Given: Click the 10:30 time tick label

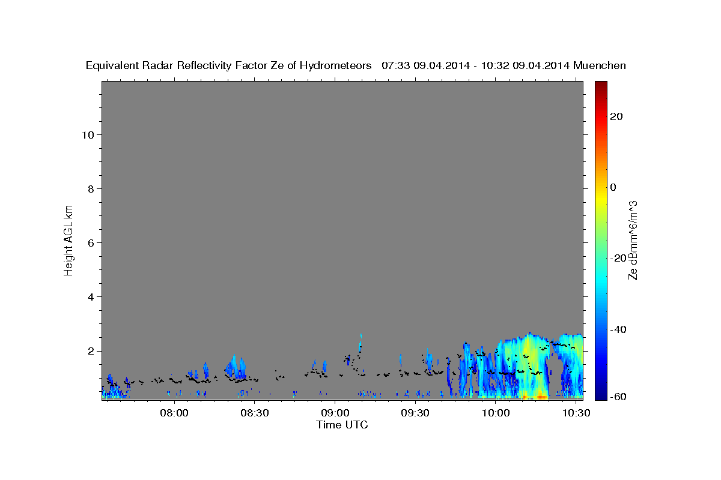Looking at the screenshot, I should 576,413.
